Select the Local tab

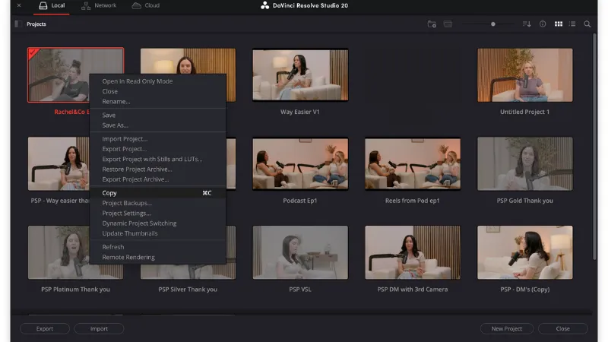point(52,5)
